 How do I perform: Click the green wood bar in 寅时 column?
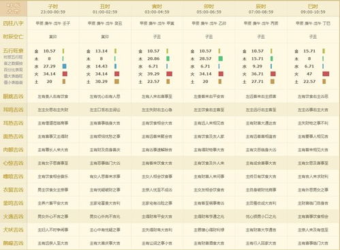[x=168, y=59]
